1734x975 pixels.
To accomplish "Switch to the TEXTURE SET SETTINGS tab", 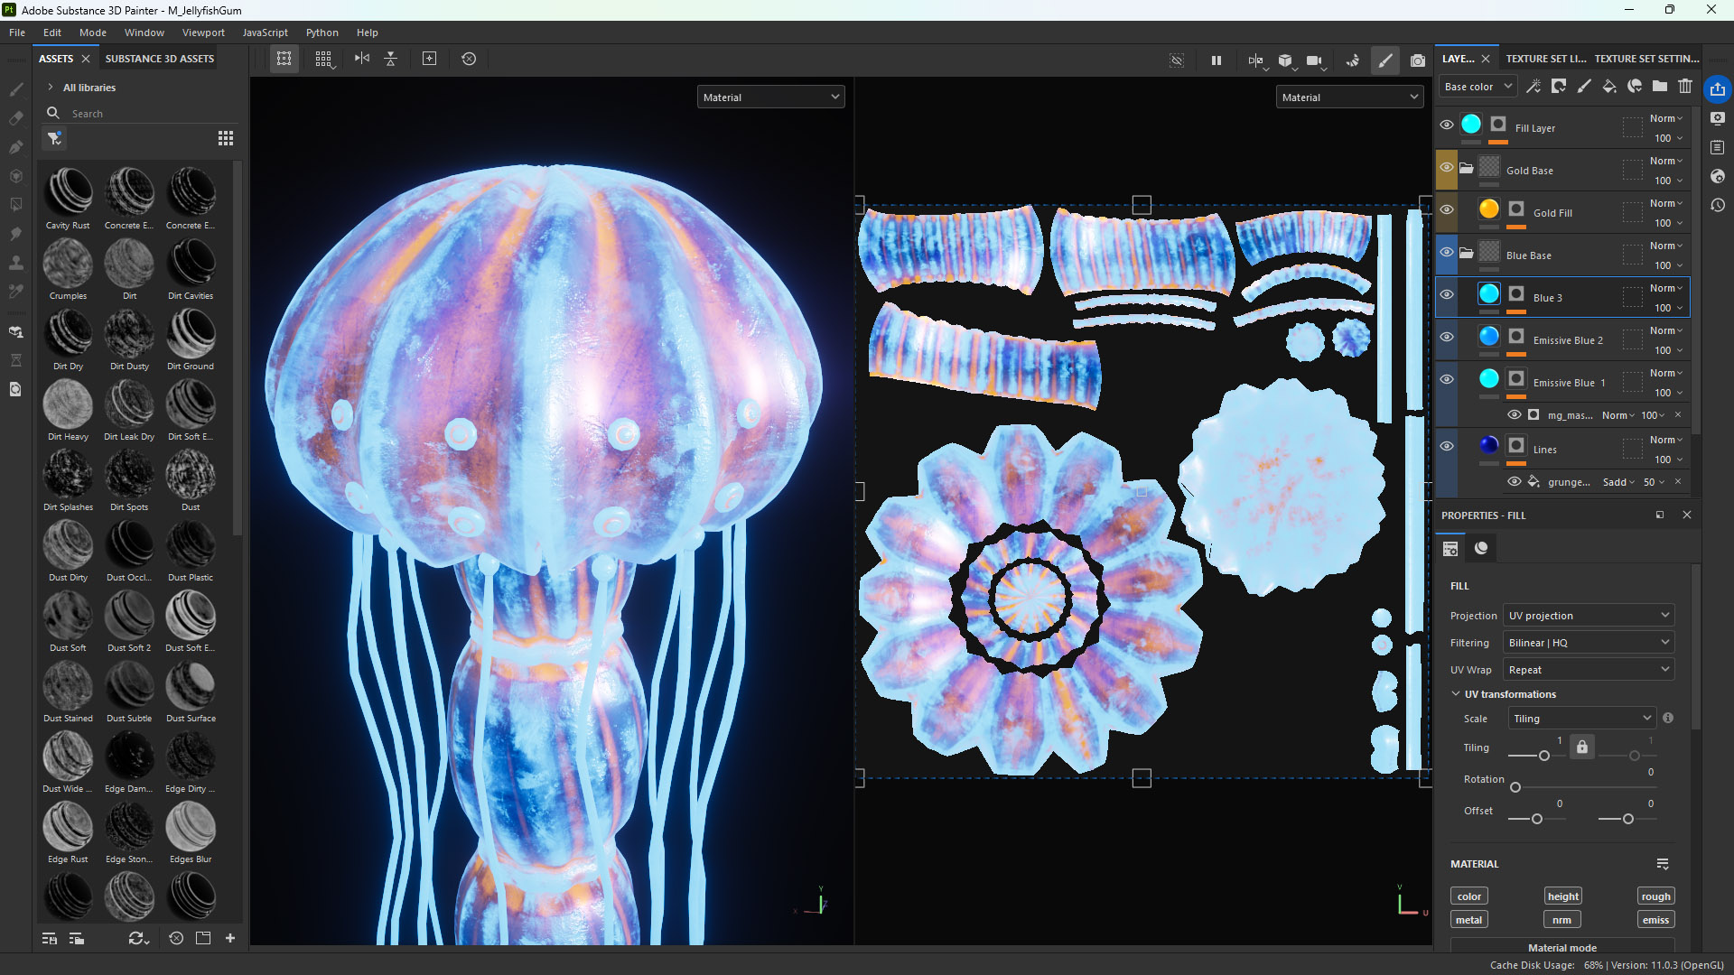I will (1645, 58).
